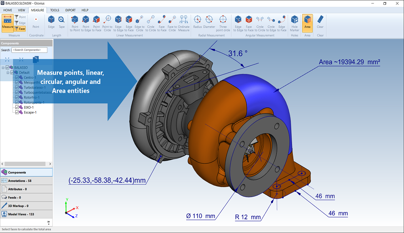Viewport: 404px width, 233px height.
Task: Open the Model Views - 133 panel
Action: (x=26, y=214)
